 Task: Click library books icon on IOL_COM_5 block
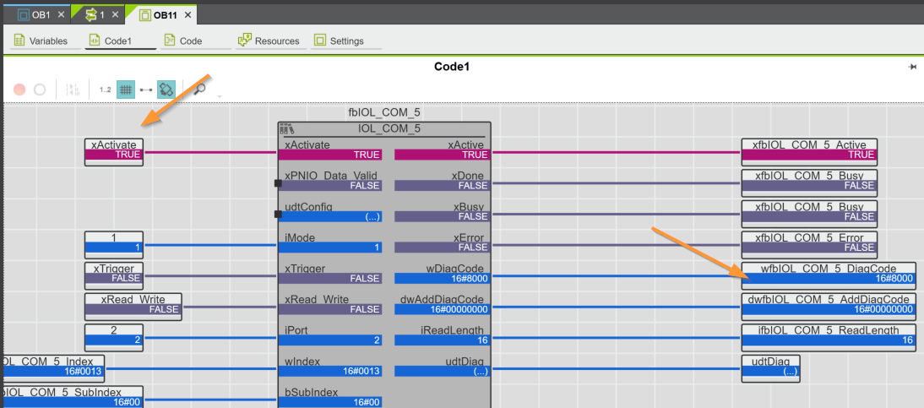click(x=286, y=129)
